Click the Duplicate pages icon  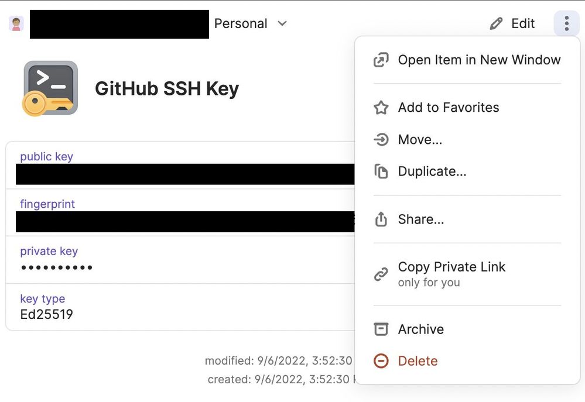click(x=381, y=171)
